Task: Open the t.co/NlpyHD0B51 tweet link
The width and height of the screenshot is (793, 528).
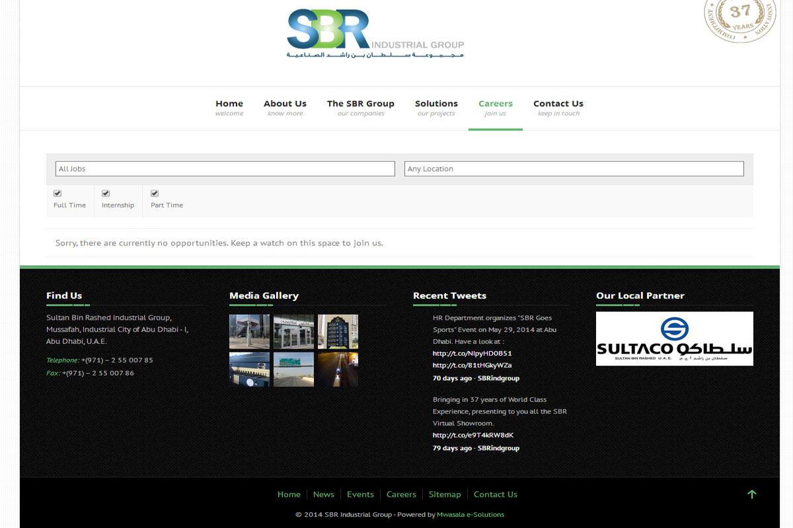Action: coord(472,353)
